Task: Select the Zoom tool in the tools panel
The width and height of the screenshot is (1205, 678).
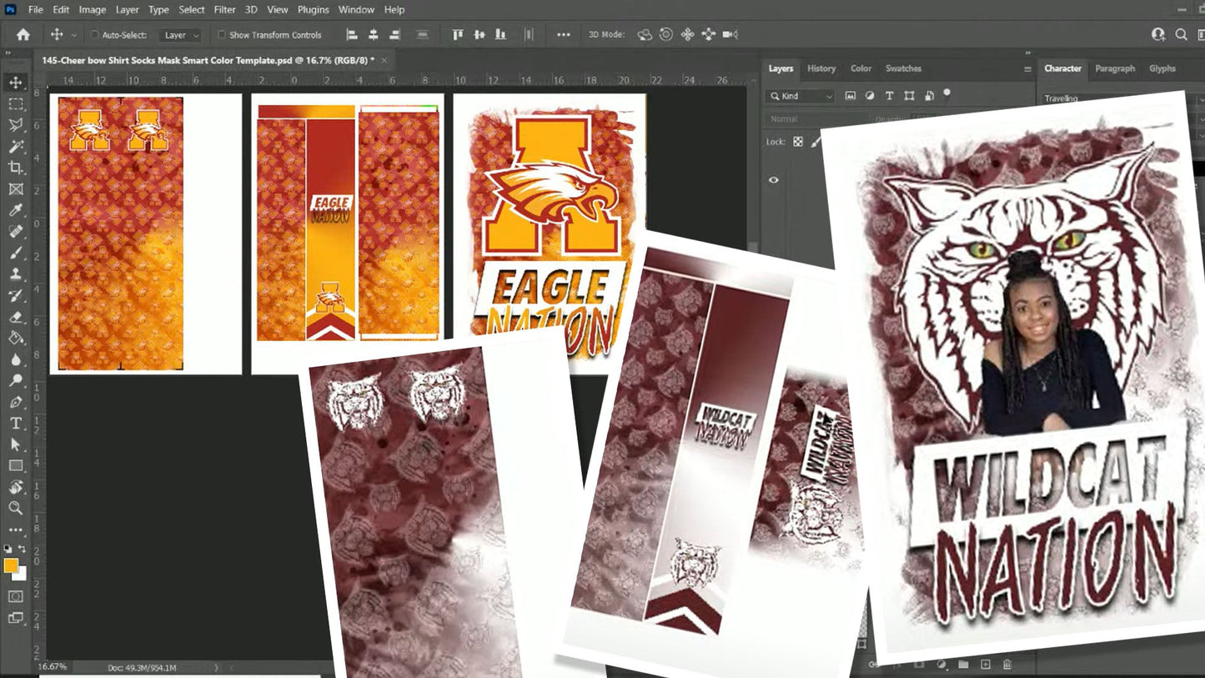Action: coord(16,508)
